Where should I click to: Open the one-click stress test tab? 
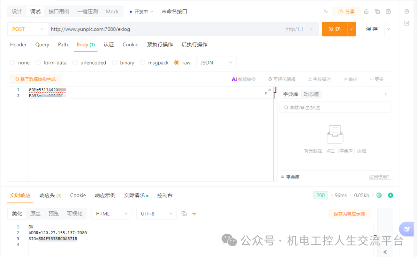point(88,12)
